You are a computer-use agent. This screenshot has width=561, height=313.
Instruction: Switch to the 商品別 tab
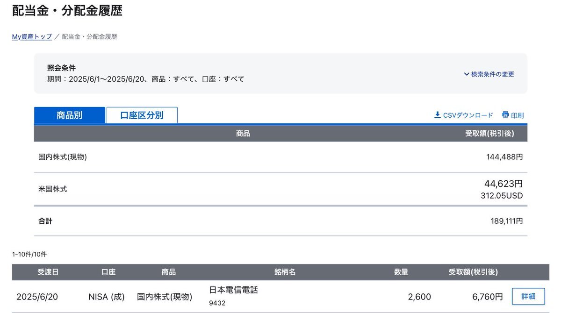click(70, 115)
